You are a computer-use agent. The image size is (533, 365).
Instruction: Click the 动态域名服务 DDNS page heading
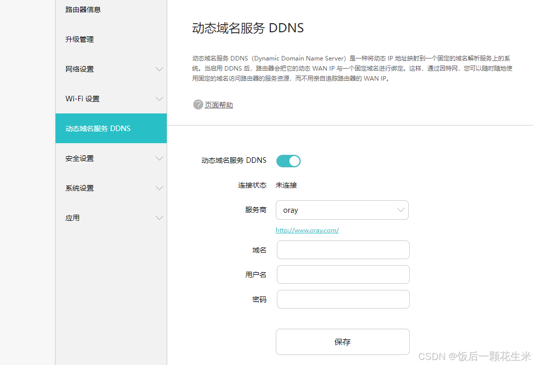coord(248,28)
